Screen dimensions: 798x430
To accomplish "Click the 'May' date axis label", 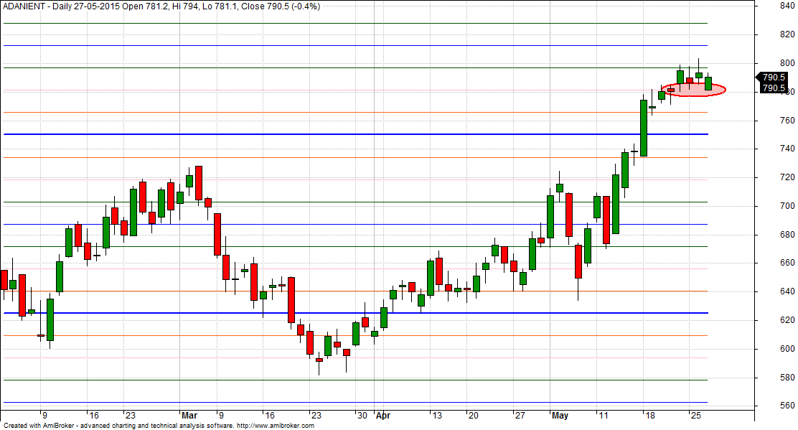I will pyautogui.click(x=559, y=416).
